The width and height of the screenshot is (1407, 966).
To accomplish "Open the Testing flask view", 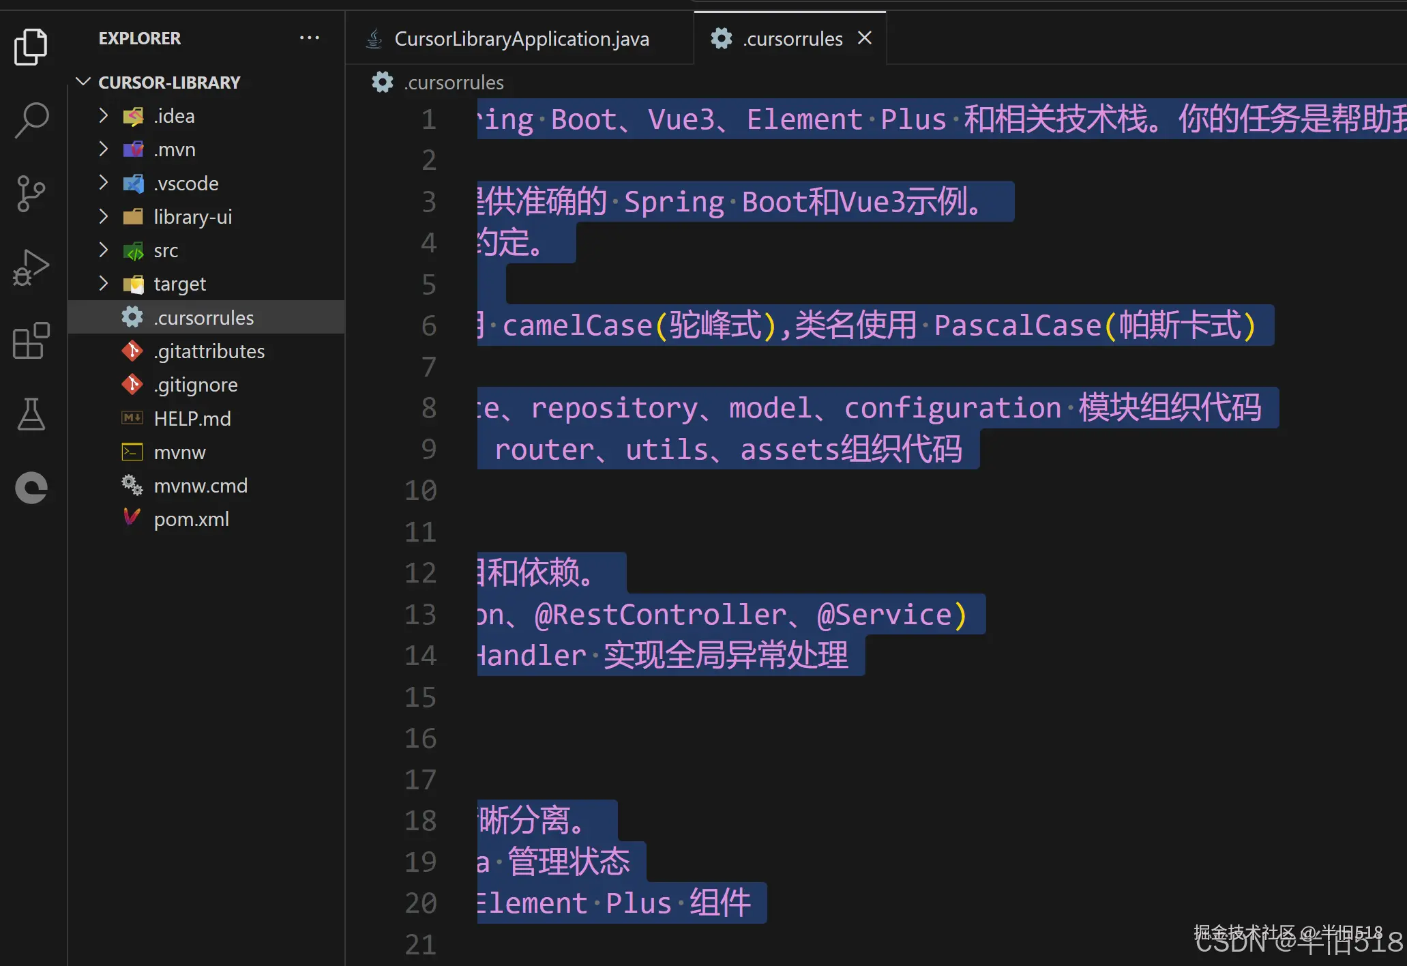I will pyautogui.click(x=31, y=414).
